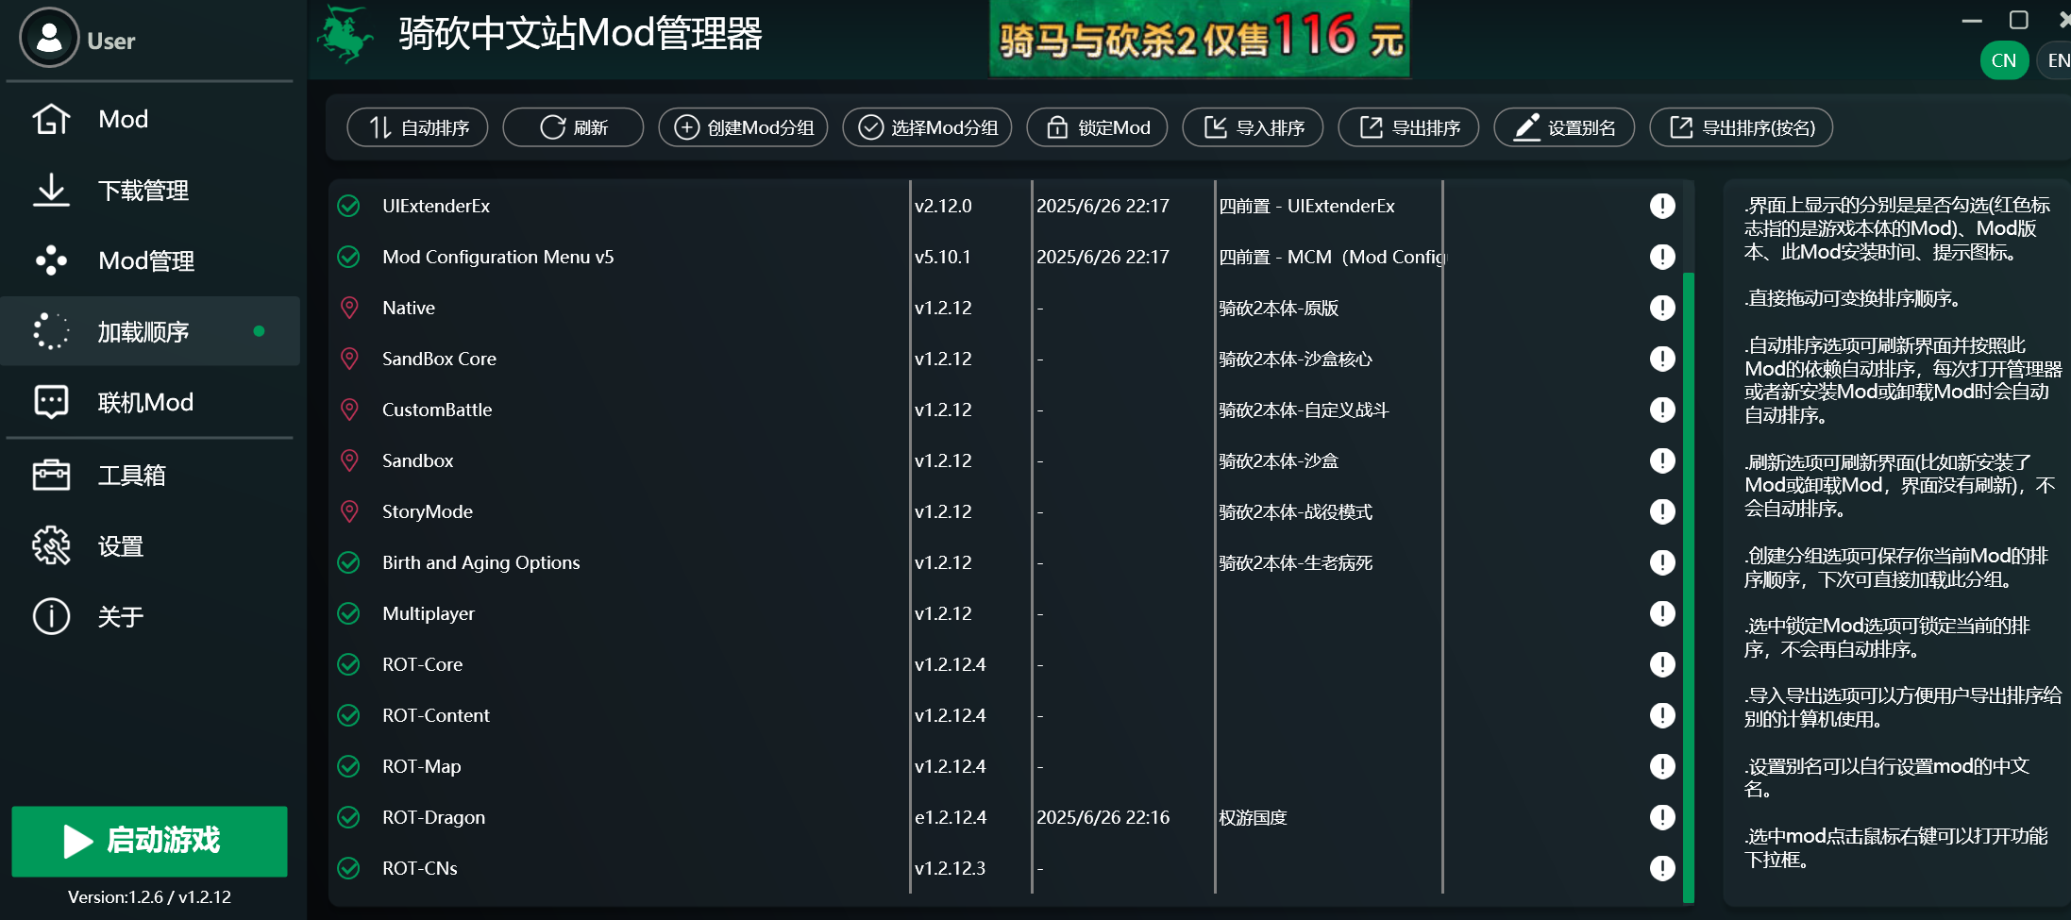The width and height of the screenshot is (2071, 920).
Task: Click Version:1.2.6 / v1.2.12 label
Action: 149,896
